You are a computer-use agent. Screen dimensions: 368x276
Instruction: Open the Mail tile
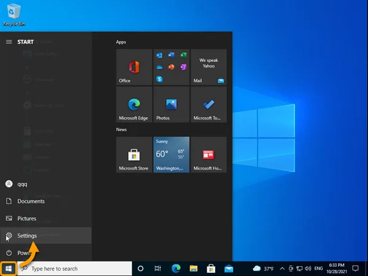coord(209,67)
